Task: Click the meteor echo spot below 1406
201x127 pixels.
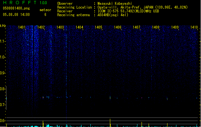Action: click(x=110, y=98)
